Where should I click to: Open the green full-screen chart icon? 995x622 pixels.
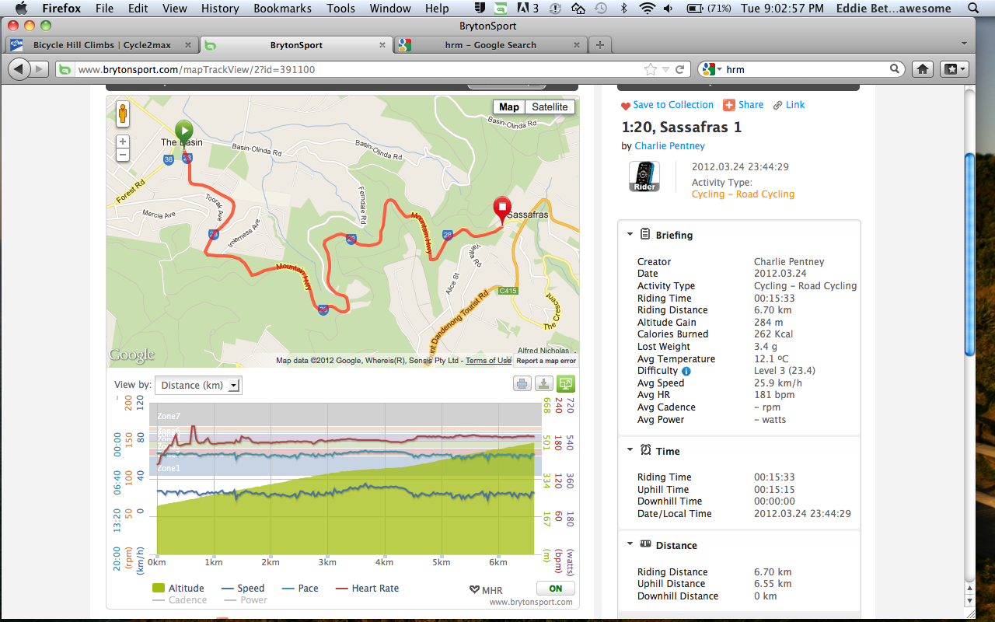pyautogui.click(x=566, y=383)
